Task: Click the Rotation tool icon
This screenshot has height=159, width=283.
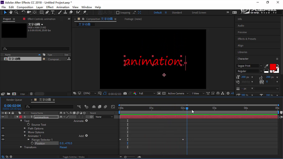Action: 23,12
